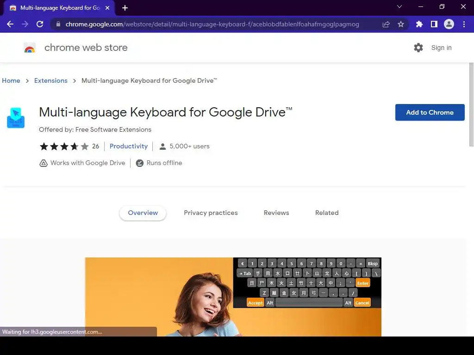Switch to the Reviews tab
The image size is (474, 355).
click(x=276, y=213)
